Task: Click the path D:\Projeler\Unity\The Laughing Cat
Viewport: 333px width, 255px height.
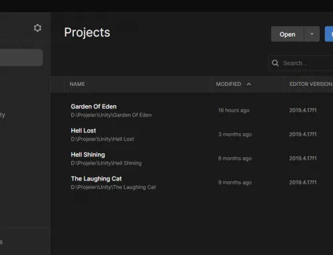Action: click(113, 187)
